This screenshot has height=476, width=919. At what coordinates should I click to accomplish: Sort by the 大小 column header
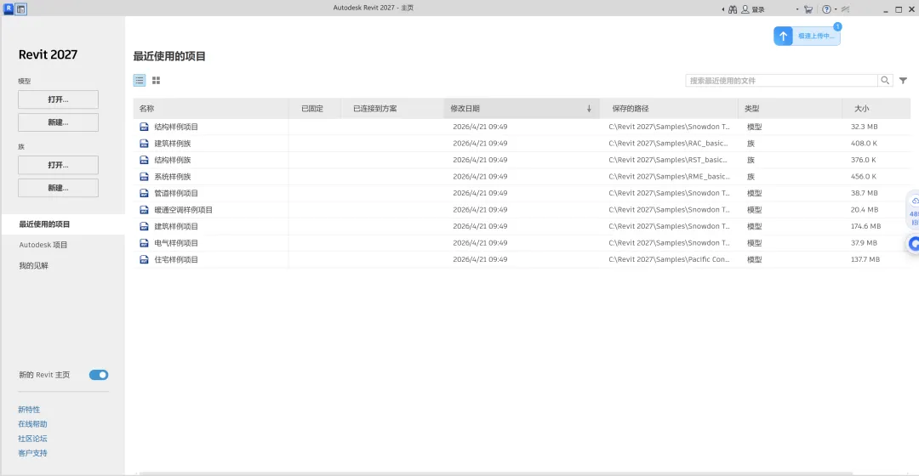tap(876, 108)
